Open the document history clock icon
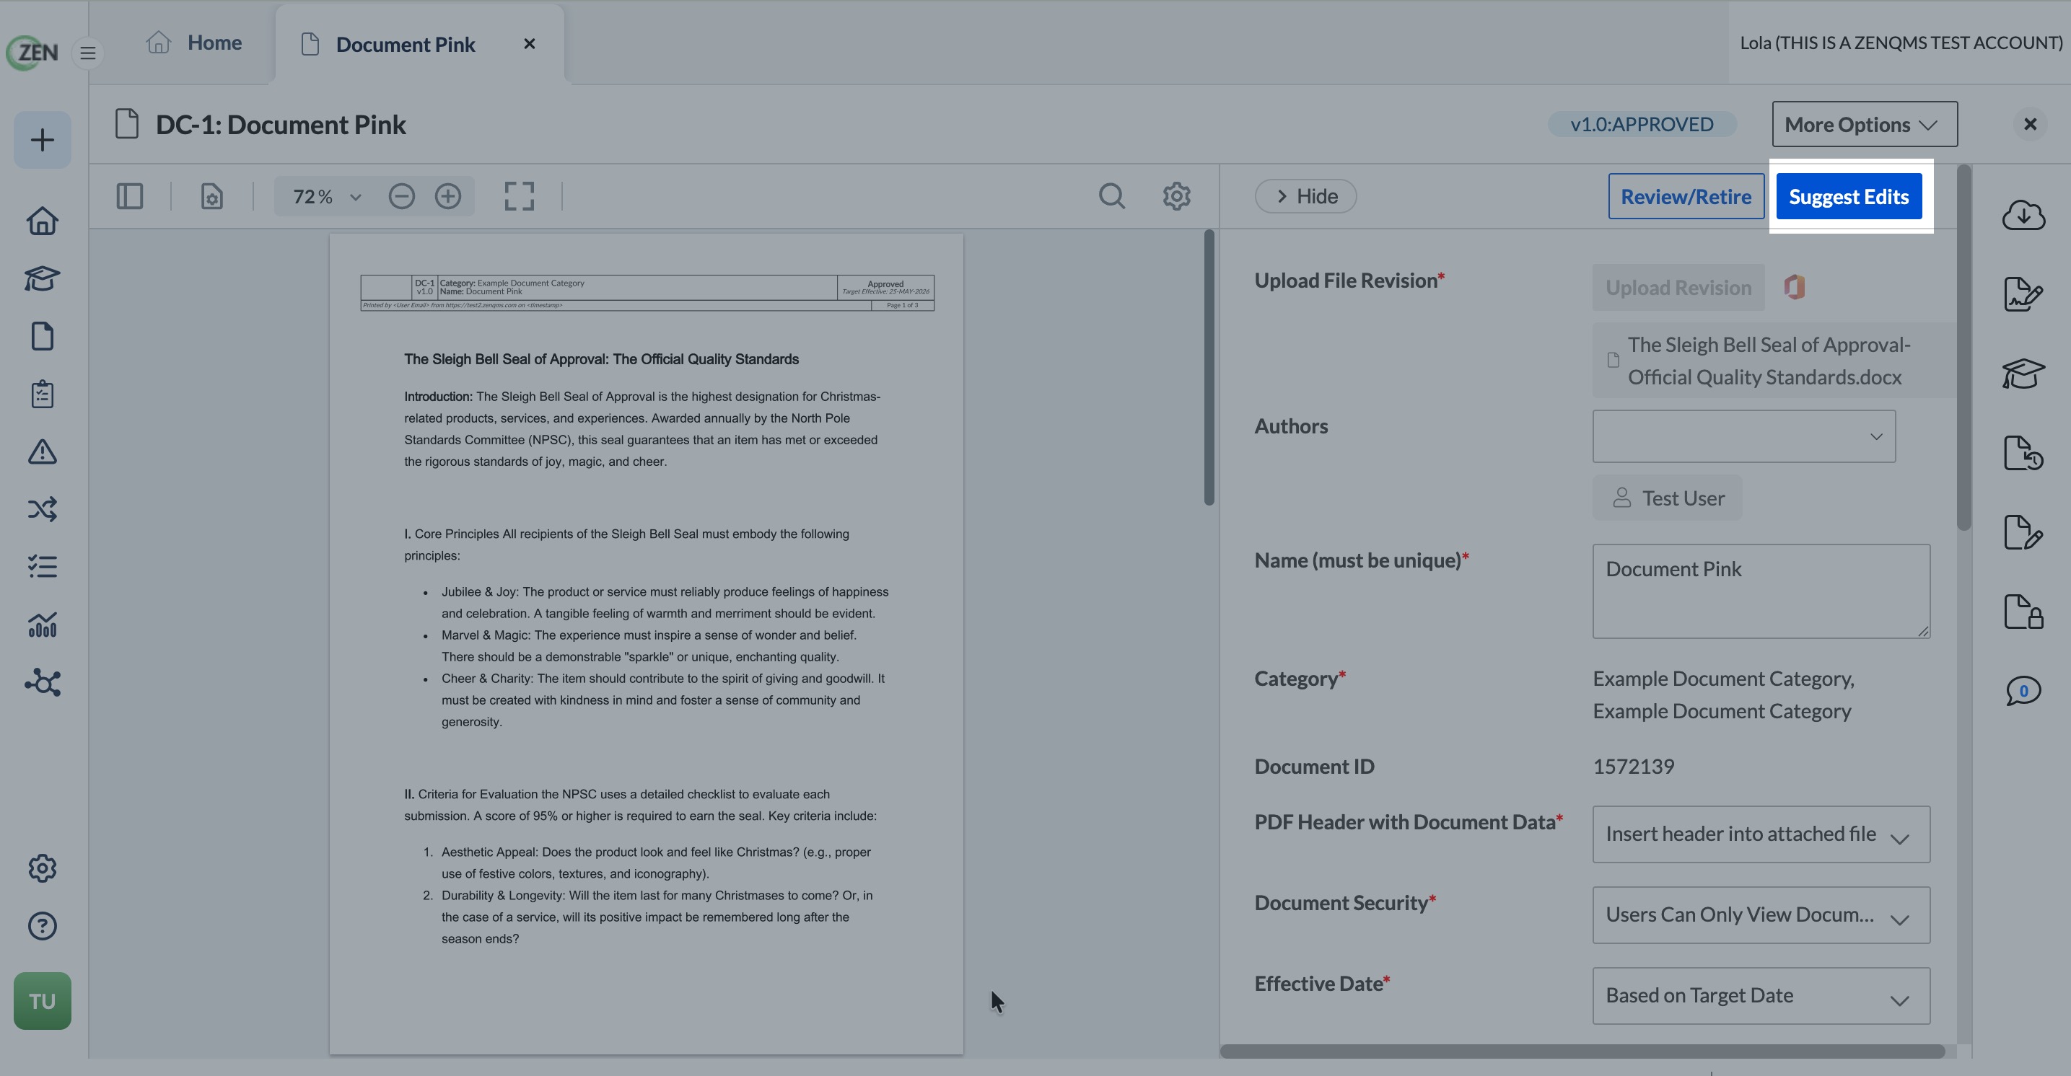 click(2023, 453)
